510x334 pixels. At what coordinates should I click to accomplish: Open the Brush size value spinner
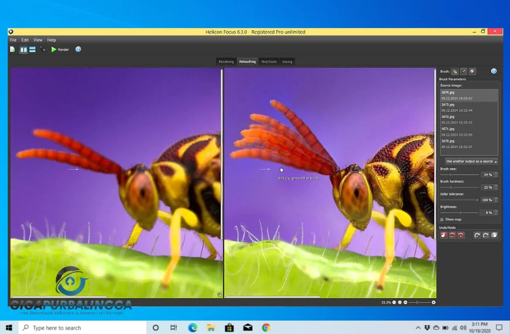(x=496, y=175)
